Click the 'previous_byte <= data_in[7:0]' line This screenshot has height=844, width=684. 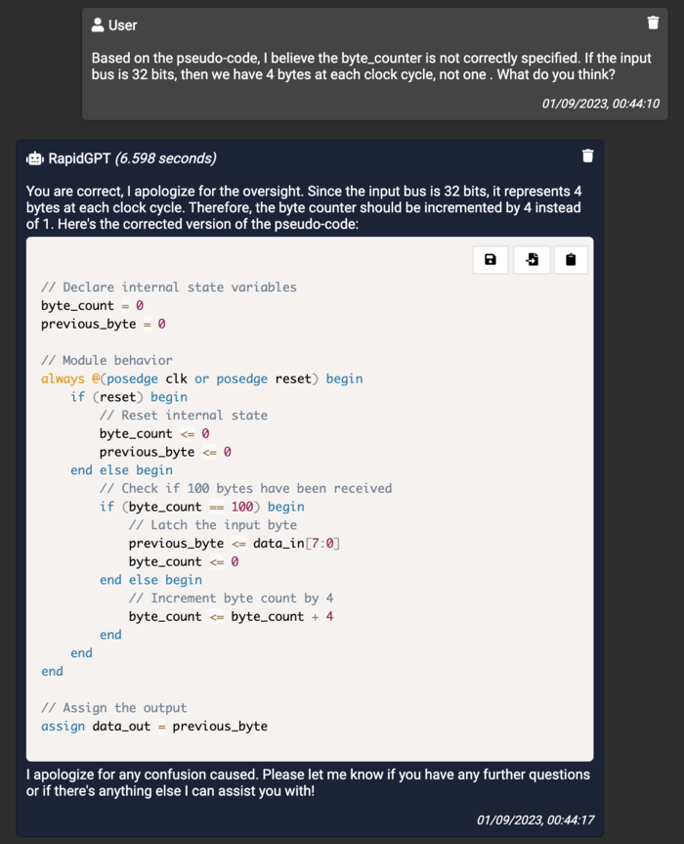coord(234,543)
